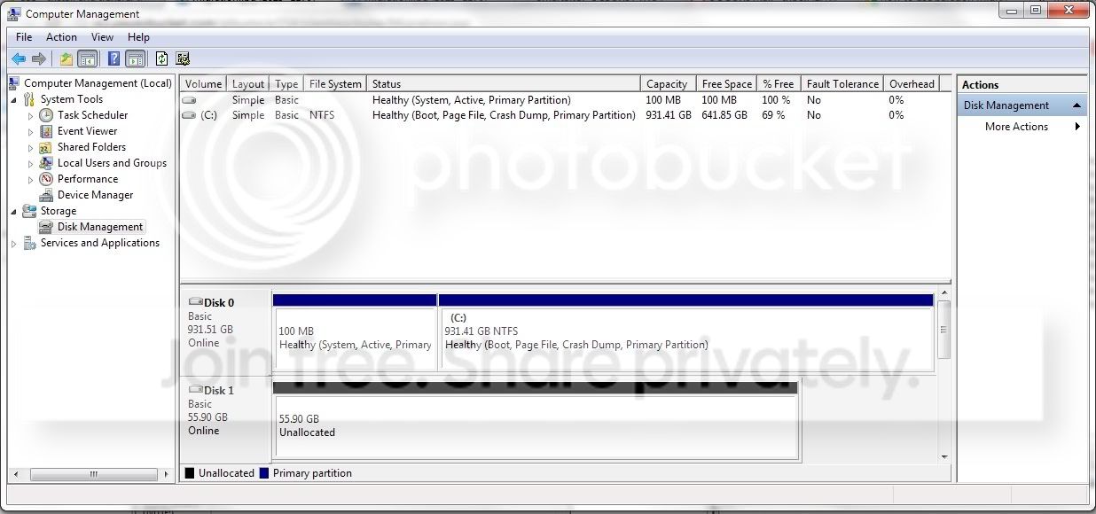
Task: Expand the Performance node
Action: click(31, 179)
